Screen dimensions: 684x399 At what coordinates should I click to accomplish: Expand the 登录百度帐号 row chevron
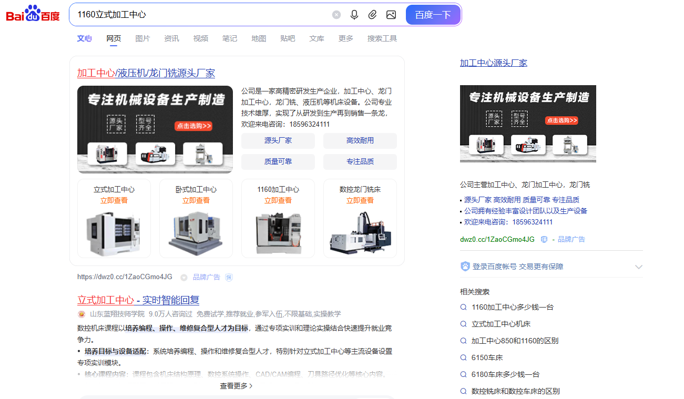pos(638,267)
